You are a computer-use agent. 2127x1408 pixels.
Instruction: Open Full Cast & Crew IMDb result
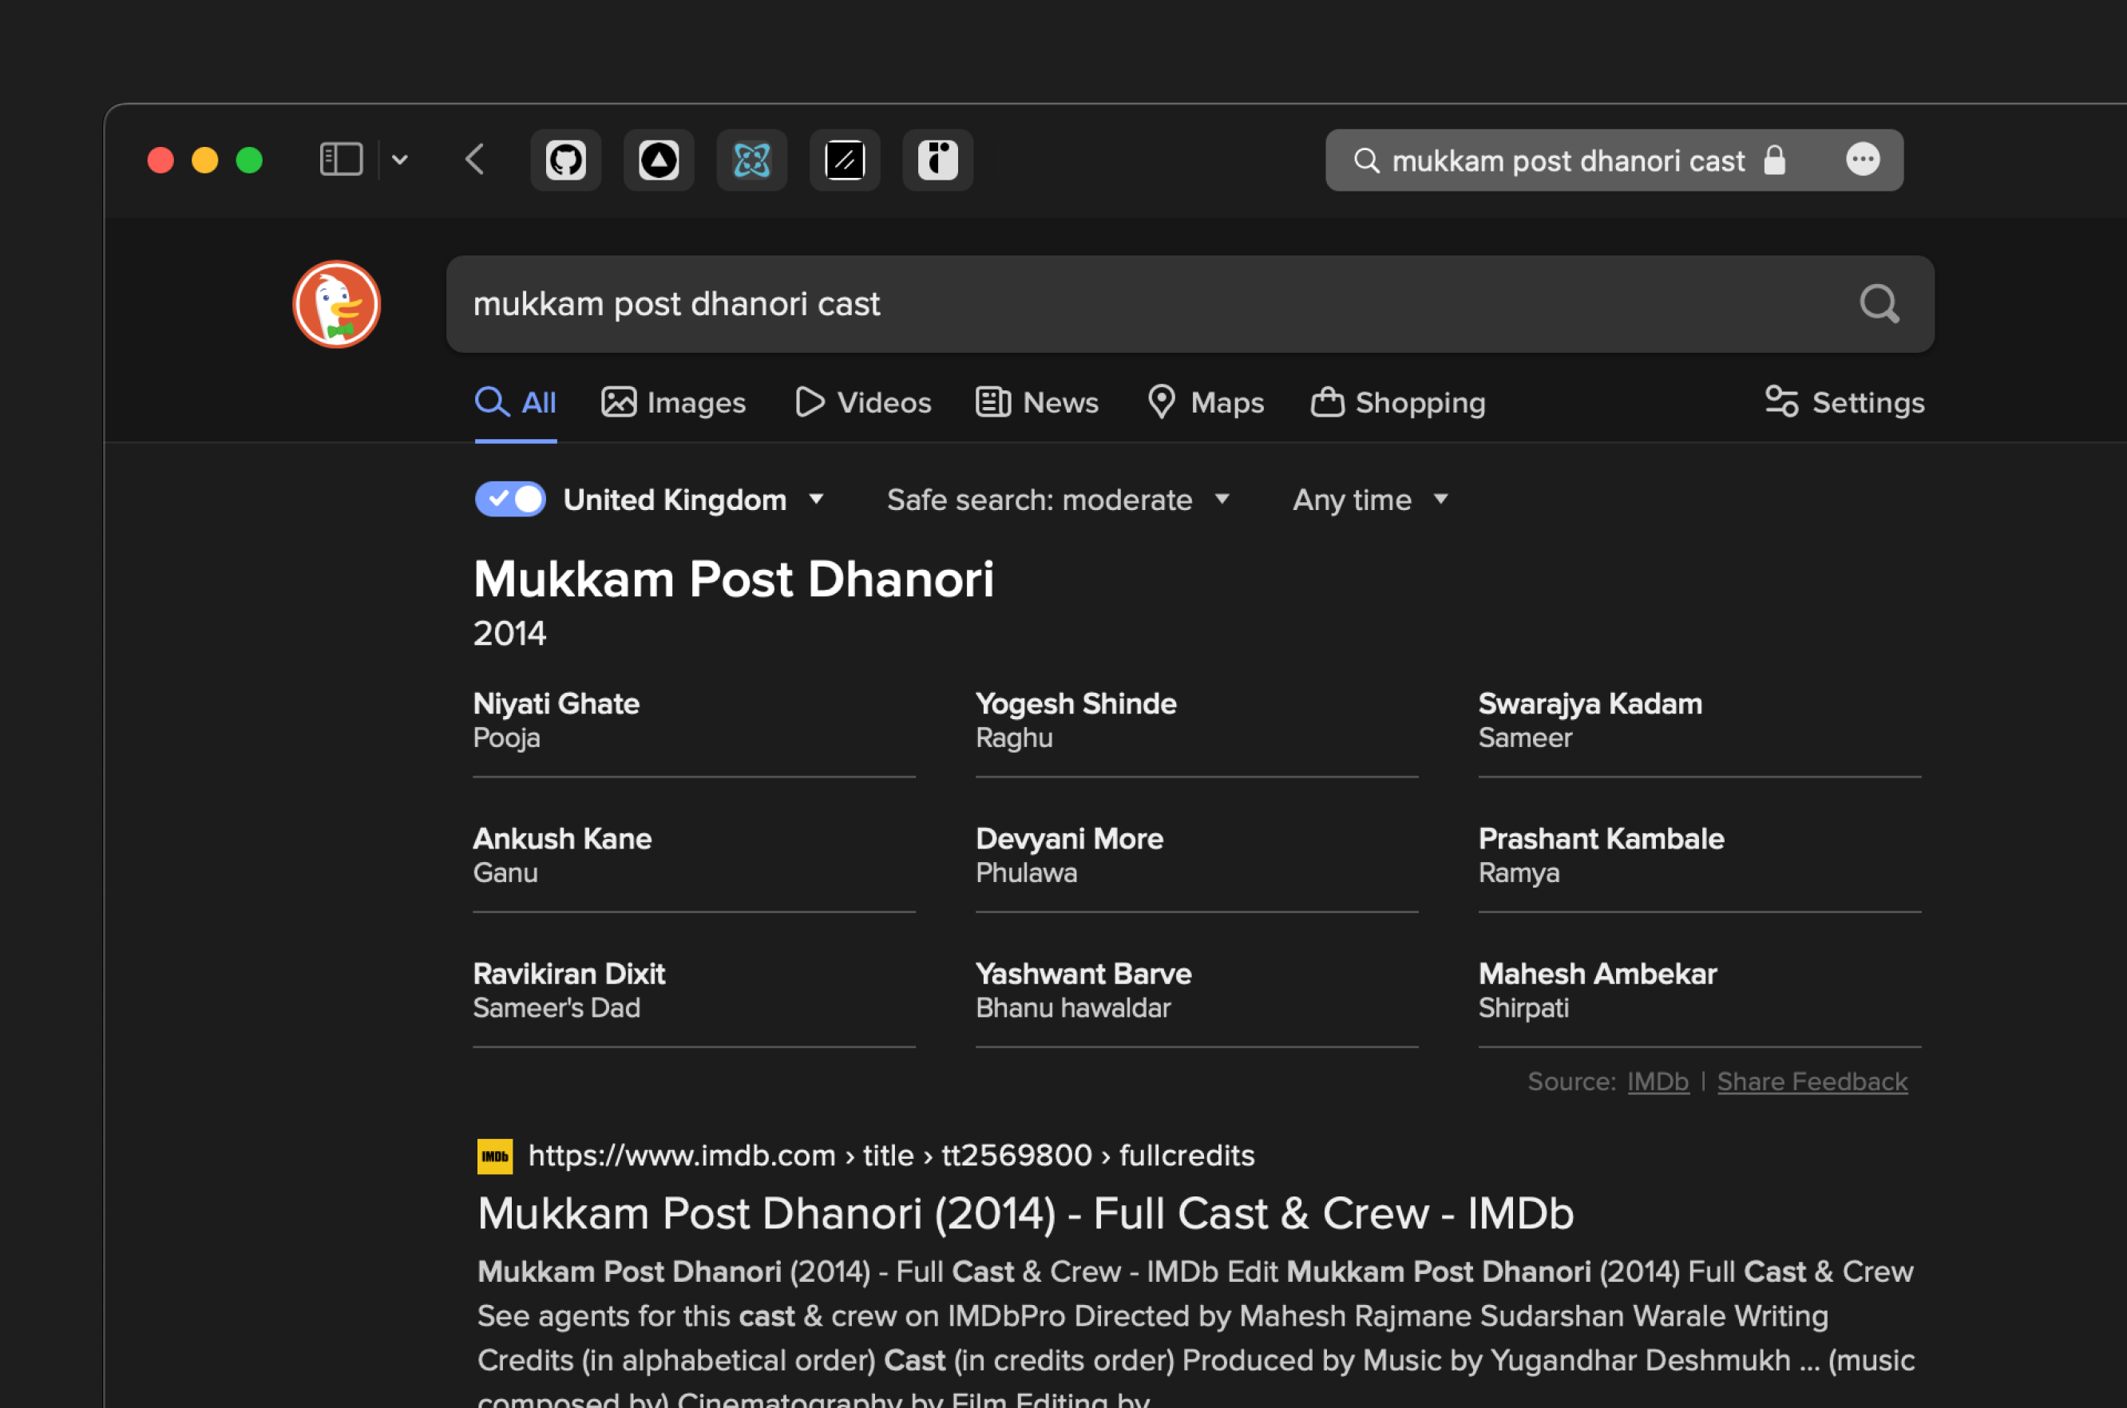click(1026, 1214)
